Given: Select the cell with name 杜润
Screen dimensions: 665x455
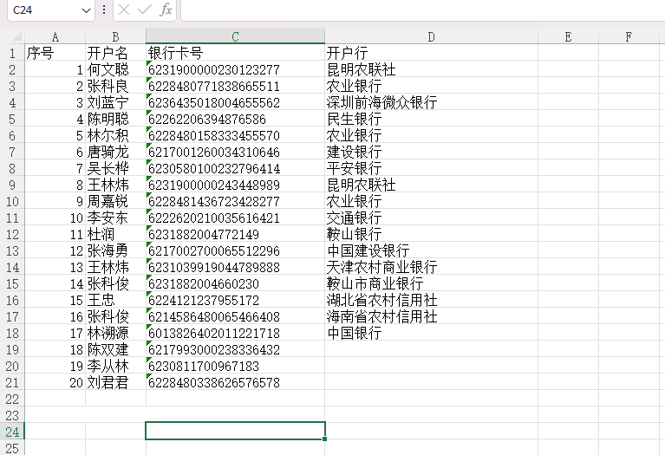Looking at the screenshot, I should click(x=116, y=234).
